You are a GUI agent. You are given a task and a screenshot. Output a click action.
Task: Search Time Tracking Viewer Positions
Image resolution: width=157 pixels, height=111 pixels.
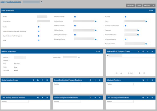143,98
